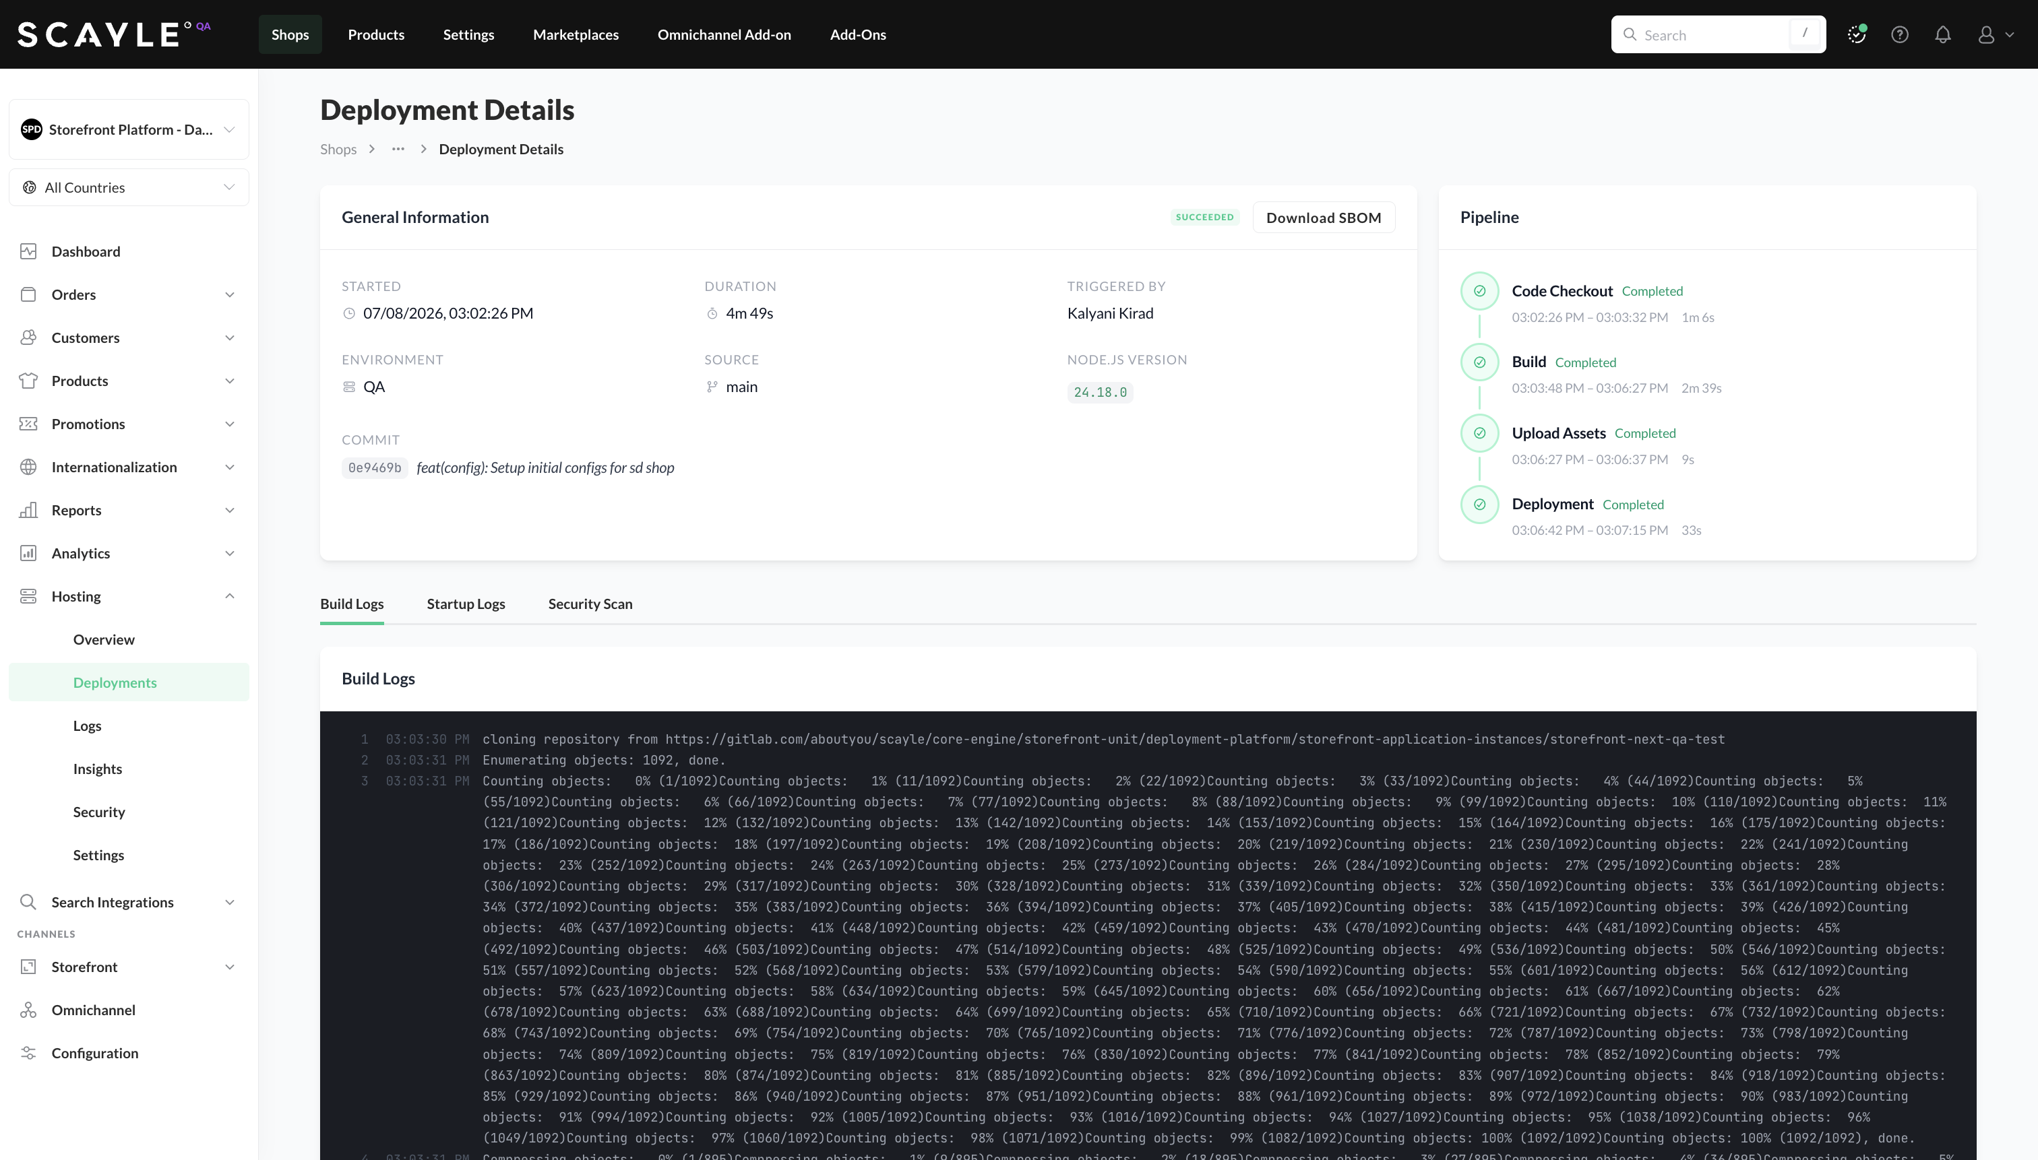Image resolution: width=2038 pixels, height=1160 pixels.
Task: Expand the breadcrumb ellipsis
Action: click(398, 149)
